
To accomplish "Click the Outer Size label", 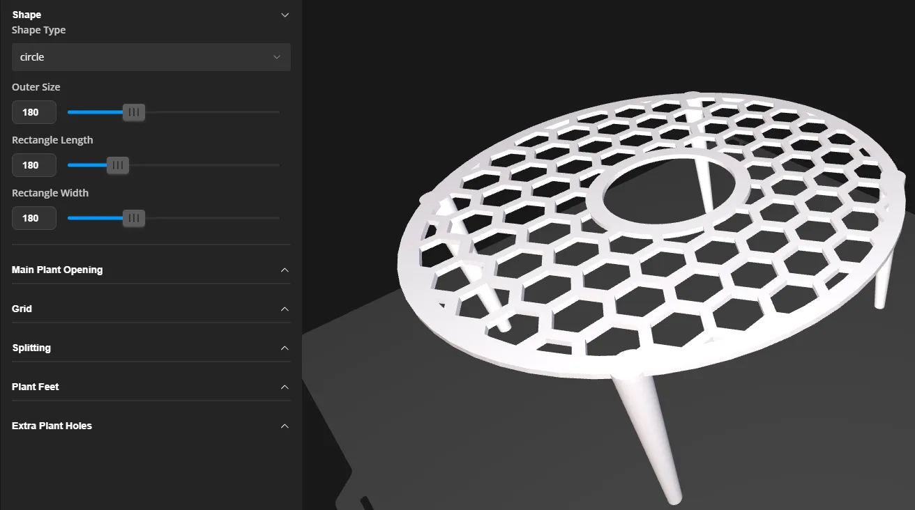I will pos(36,87).
